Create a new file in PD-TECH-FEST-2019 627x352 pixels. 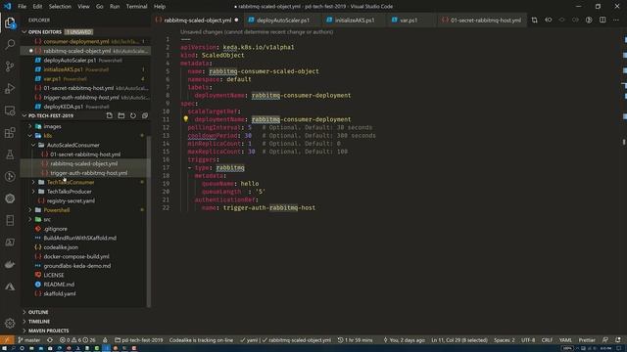(x=109, y=115)
